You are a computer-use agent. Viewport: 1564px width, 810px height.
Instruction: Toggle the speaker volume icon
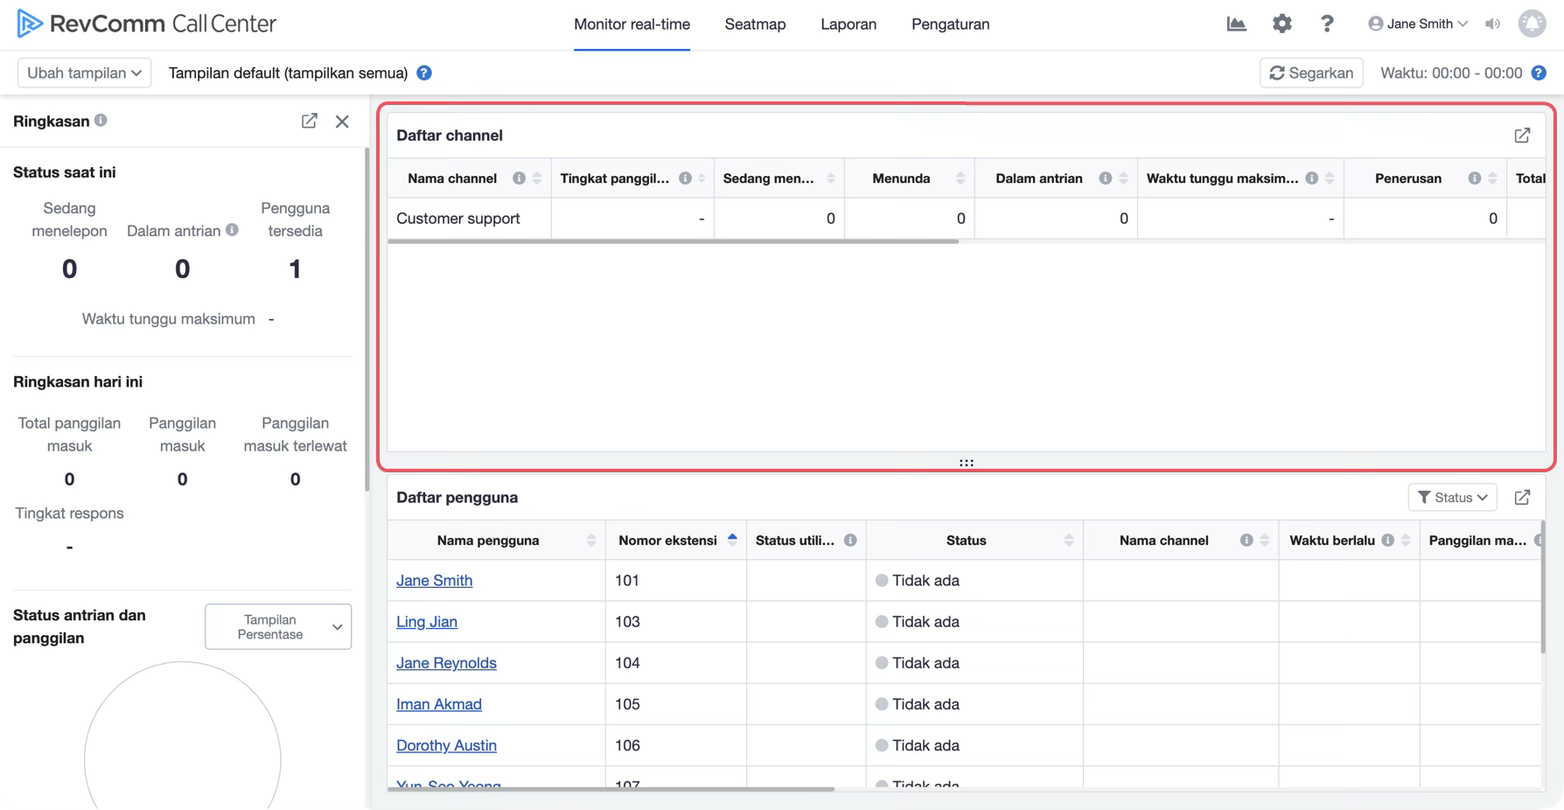(1492, 24)
